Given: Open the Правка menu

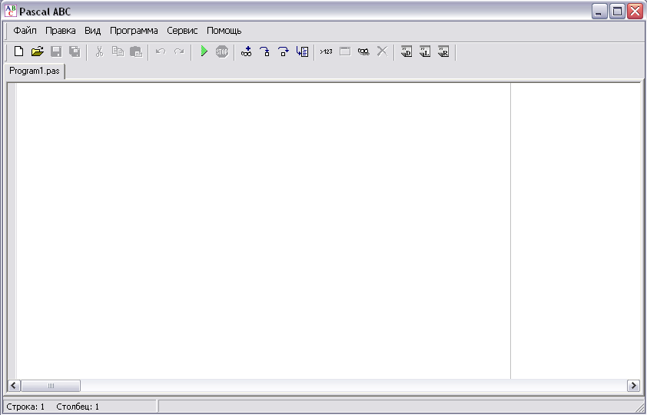Looking at the screenshot, I should [61, 31].
